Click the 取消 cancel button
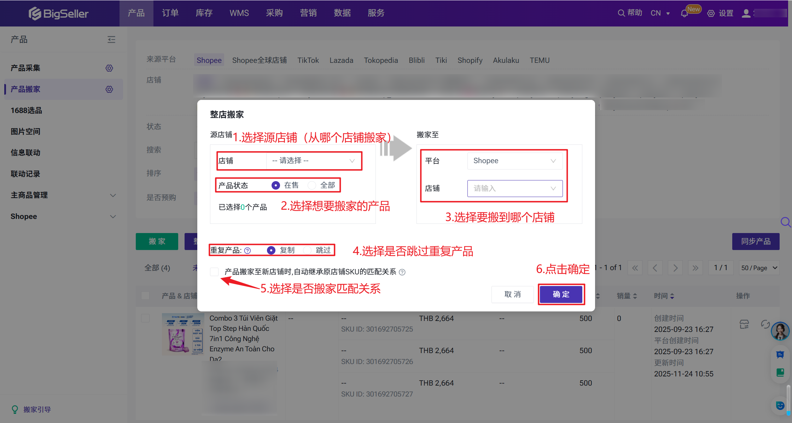This screenshot has height=423, width=792. coord(512,294)
